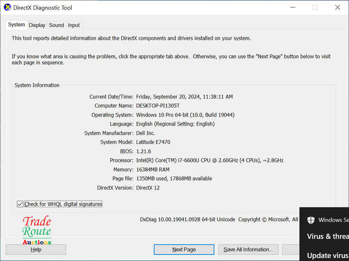This screenshot has height=261, width=349.
Task: Switch to the Display tab
Action: tap(37, 25)
